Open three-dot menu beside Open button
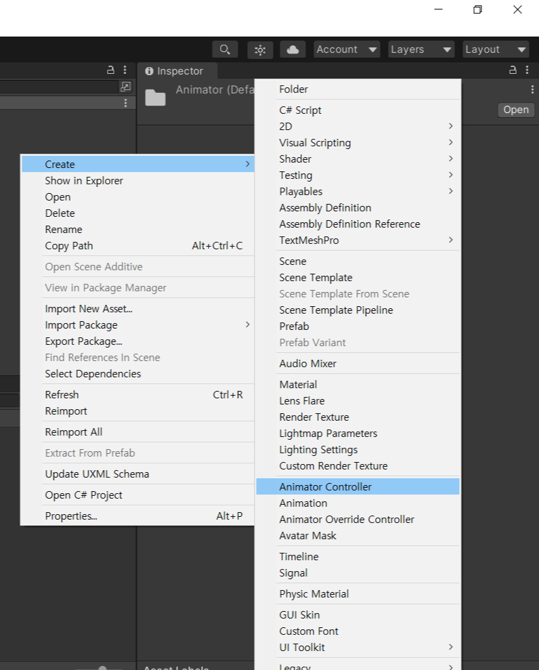539x670 pixels. 532,89
